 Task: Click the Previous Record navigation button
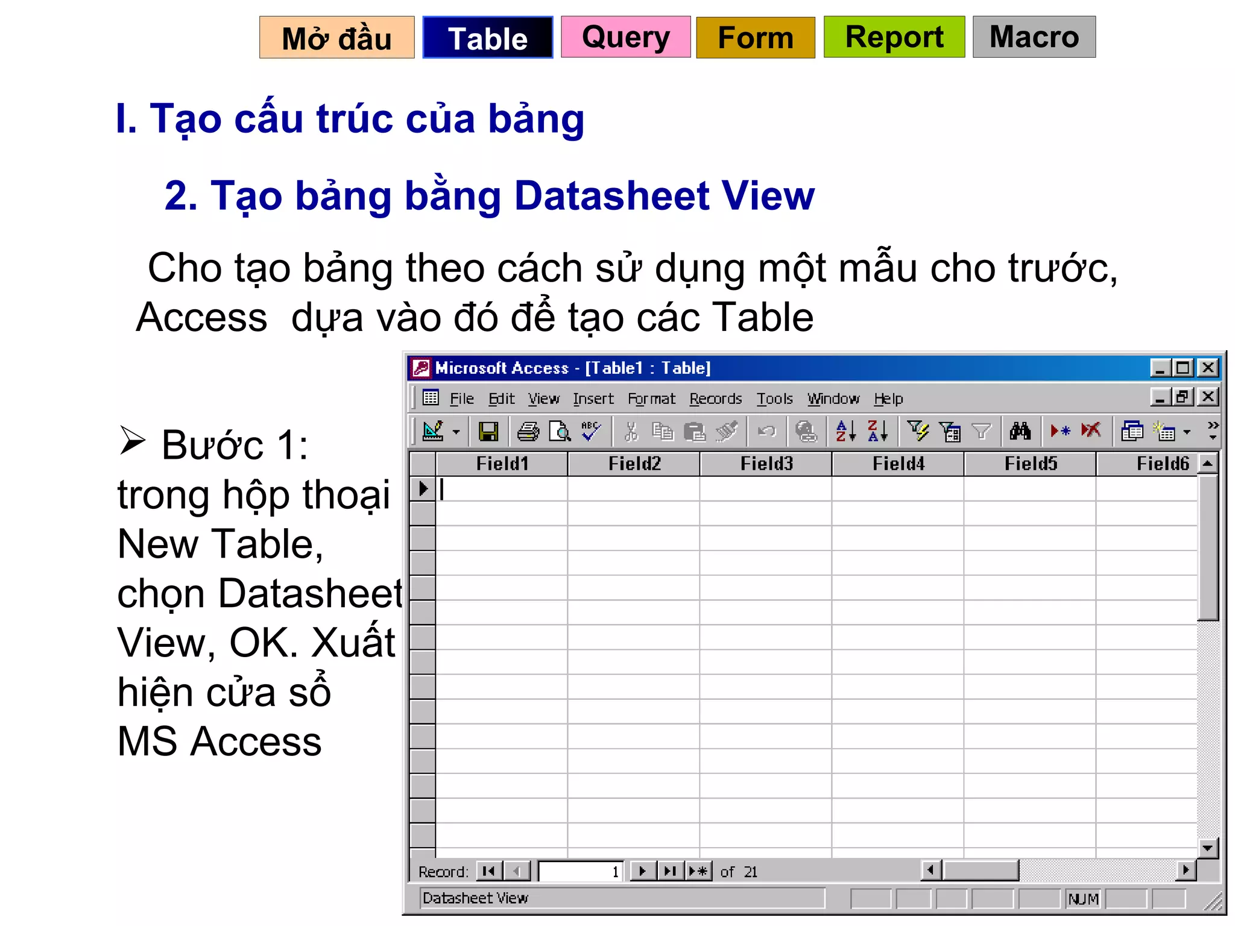coord(517,871)
